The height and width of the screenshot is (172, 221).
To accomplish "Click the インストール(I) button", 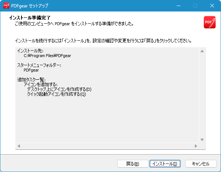I will tap(165, 164).
